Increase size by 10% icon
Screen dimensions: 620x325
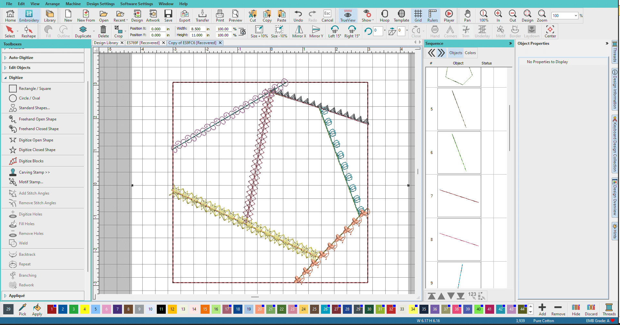[x=259, y=32]
